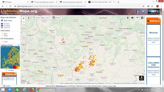Click the lightning 27min delay indicator

(41, 18)
